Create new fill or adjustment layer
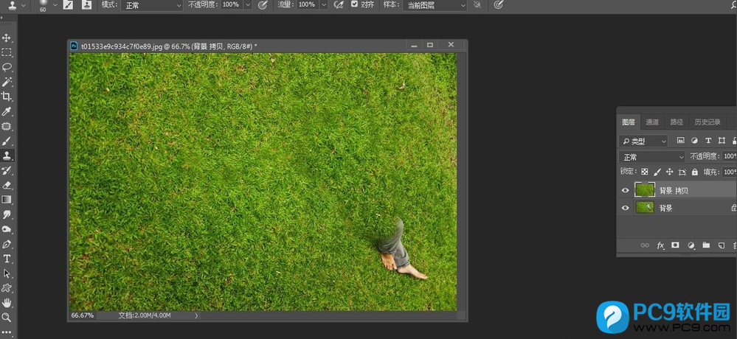Image resolution: width=737 pixels, height=339 pixels. pyautogui.click(x=691, y=245)
